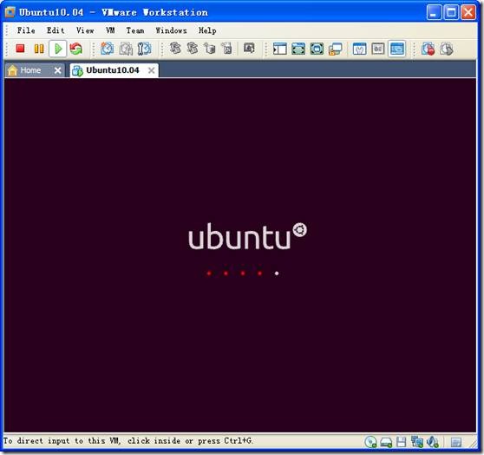Click the second grayed team toolbar icon
This screenshot has height=455, width=484.
tap(193, 49)
